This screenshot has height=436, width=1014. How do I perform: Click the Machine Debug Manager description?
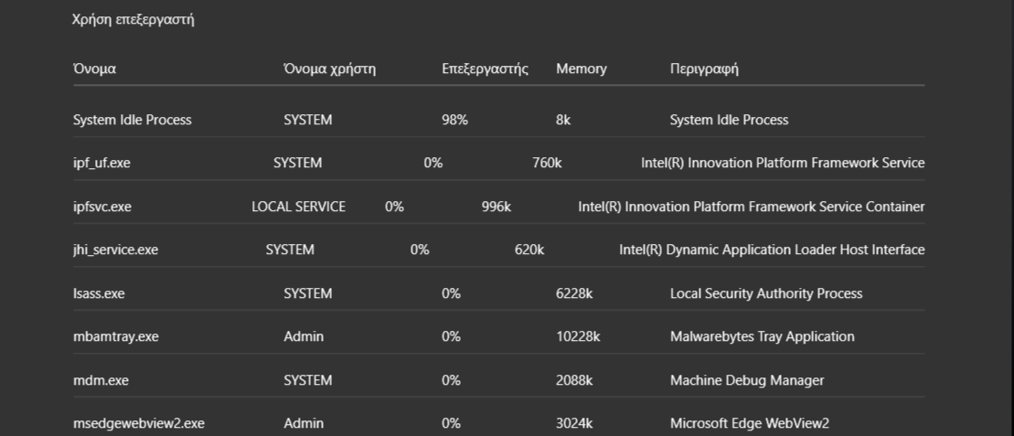pos(747,380)
